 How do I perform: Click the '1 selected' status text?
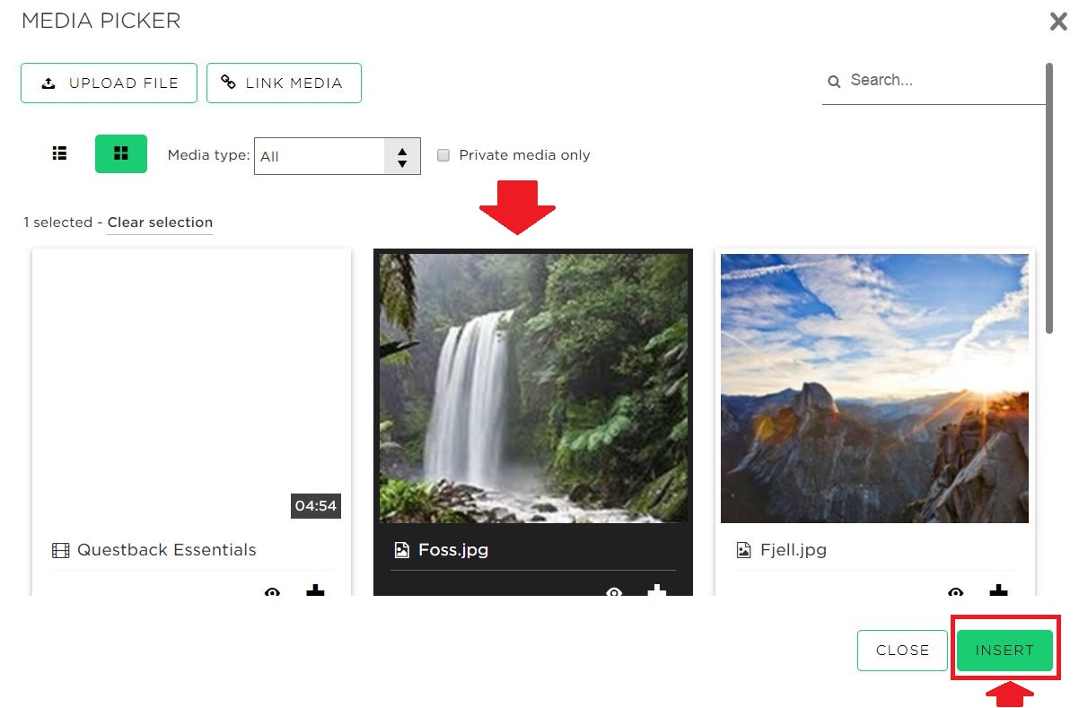pos(58,223)
